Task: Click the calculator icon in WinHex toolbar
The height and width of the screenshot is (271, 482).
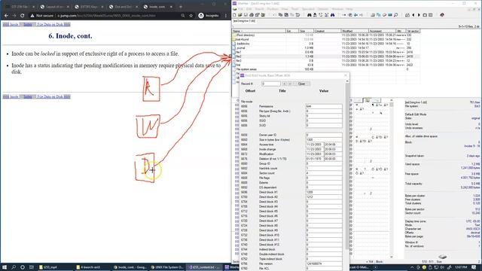Action: click(430, 15)
